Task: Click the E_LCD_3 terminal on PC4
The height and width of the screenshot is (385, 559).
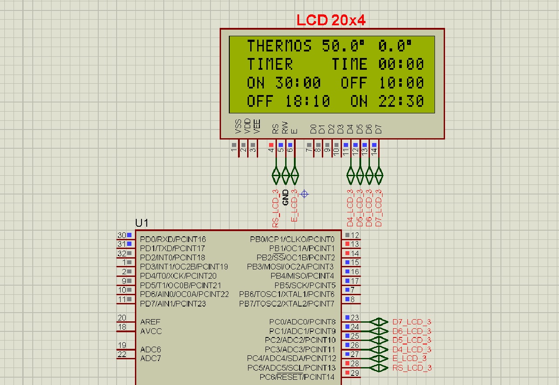Action: [x=379, y=358]
